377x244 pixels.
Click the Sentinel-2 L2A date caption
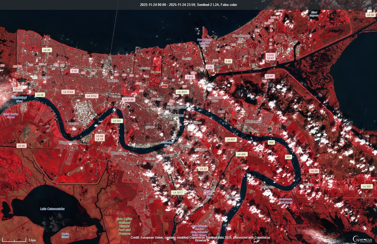tap(188, 5)
